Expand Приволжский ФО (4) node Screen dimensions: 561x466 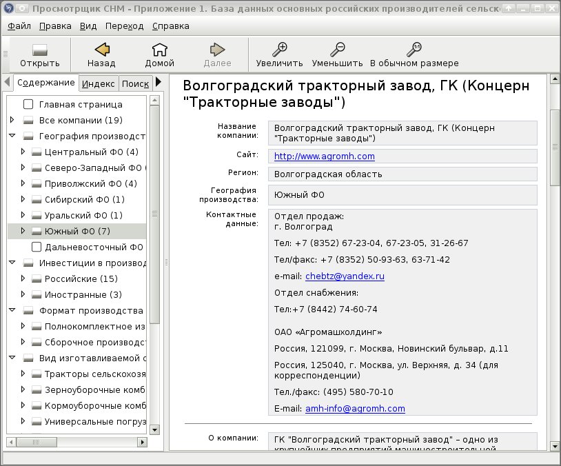point(23,183)
